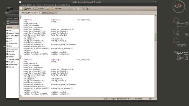
Task: Click the Find magnifier icon in toolbar
Action: click(83, 9)
